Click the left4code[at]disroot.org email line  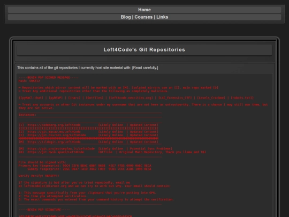(95, 186)
